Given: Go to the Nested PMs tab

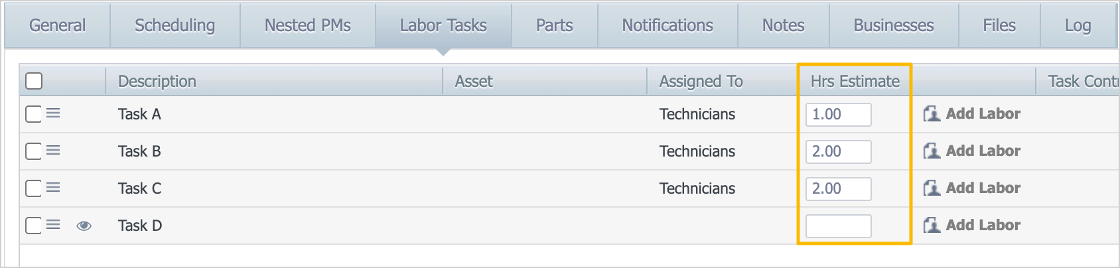Looking at the screenshot, I should pos(308,25).
